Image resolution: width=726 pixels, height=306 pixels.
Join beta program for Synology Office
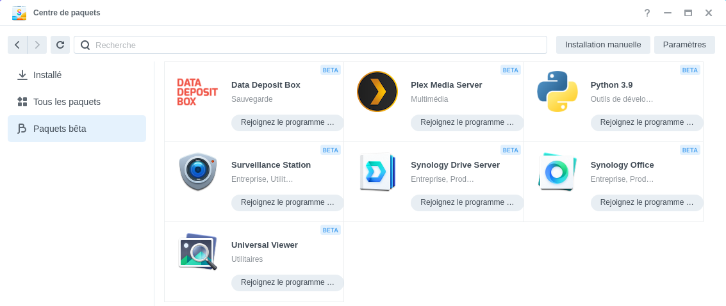(647, 202)
